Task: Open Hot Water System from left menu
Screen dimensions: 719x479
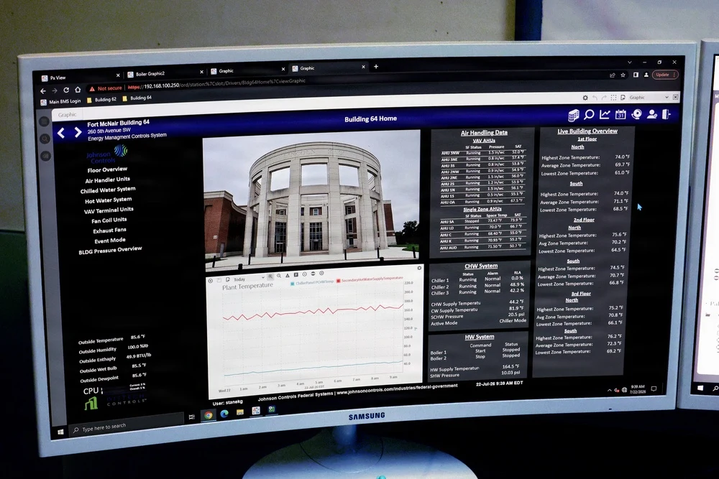Action: pos(109,200)
